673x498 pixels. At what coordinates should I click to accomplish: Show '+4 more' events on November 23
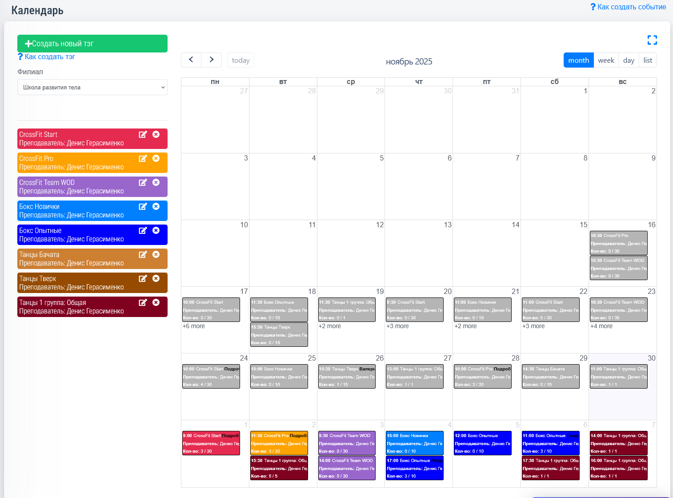(x=601, y=326)
